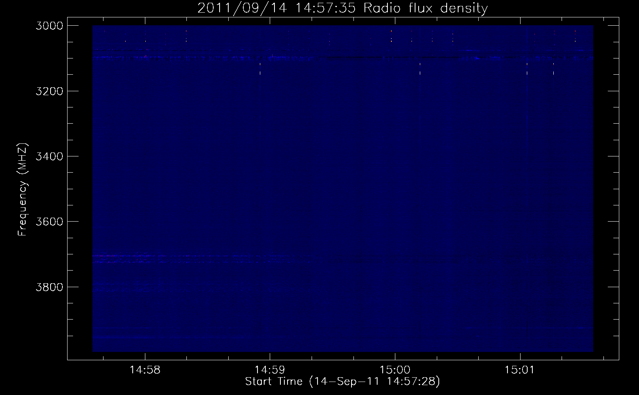Click the 3000 frequency tick label

[49, 26]
